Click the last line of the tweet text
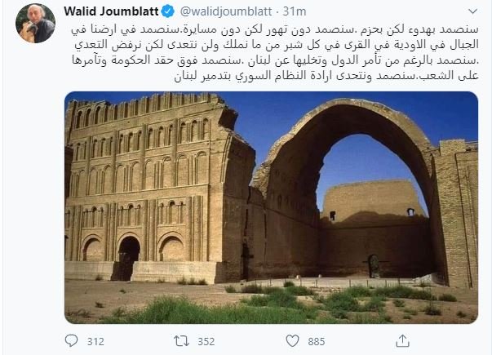 (x=326, y=76)
